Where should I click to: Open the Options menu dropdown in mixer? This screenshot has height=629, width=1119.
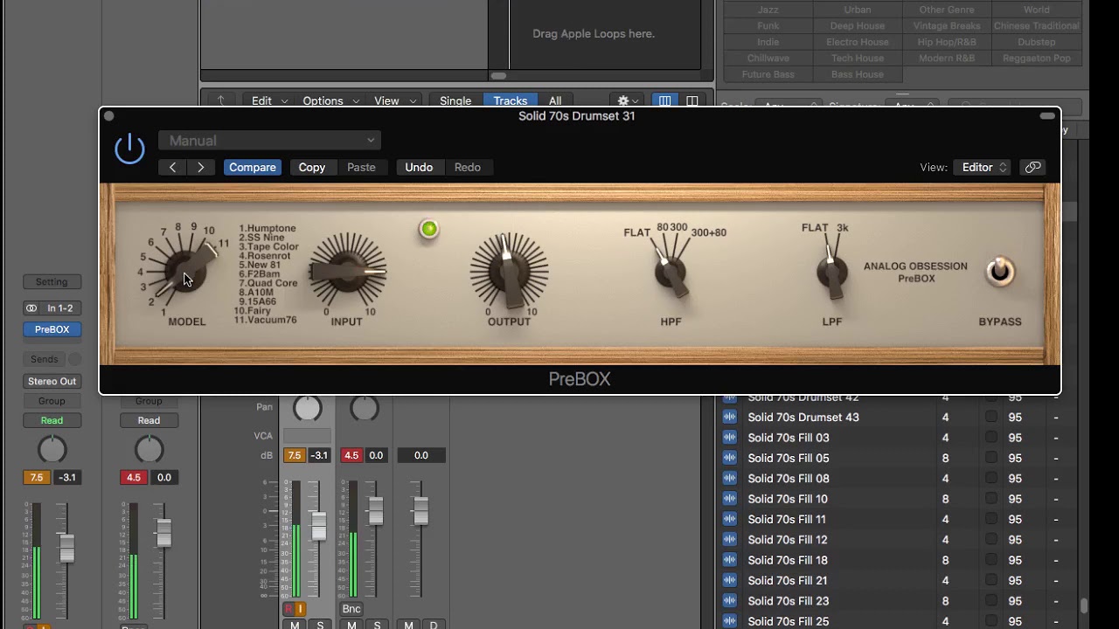[331, 101]
